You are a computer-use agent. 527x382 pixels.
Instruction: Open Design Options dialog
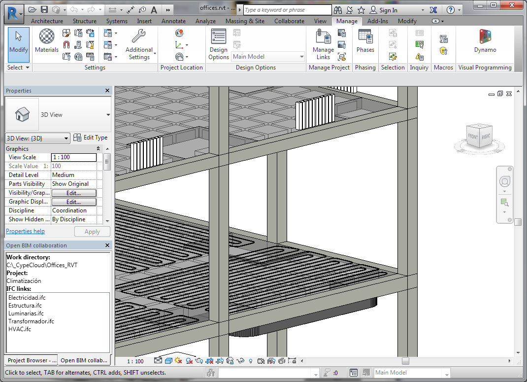[219, 44]
